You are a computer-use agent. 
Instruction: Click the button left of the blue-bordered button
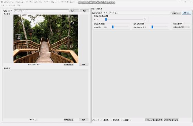[x=176, y=13]
